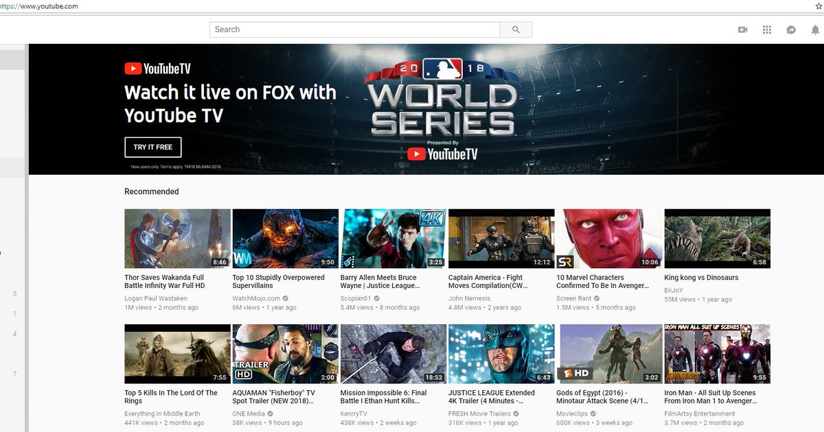Image resolution: width=824 pixels, height=432 pixels.
Task: Open channel Scopian01
Action: (356, 298)
